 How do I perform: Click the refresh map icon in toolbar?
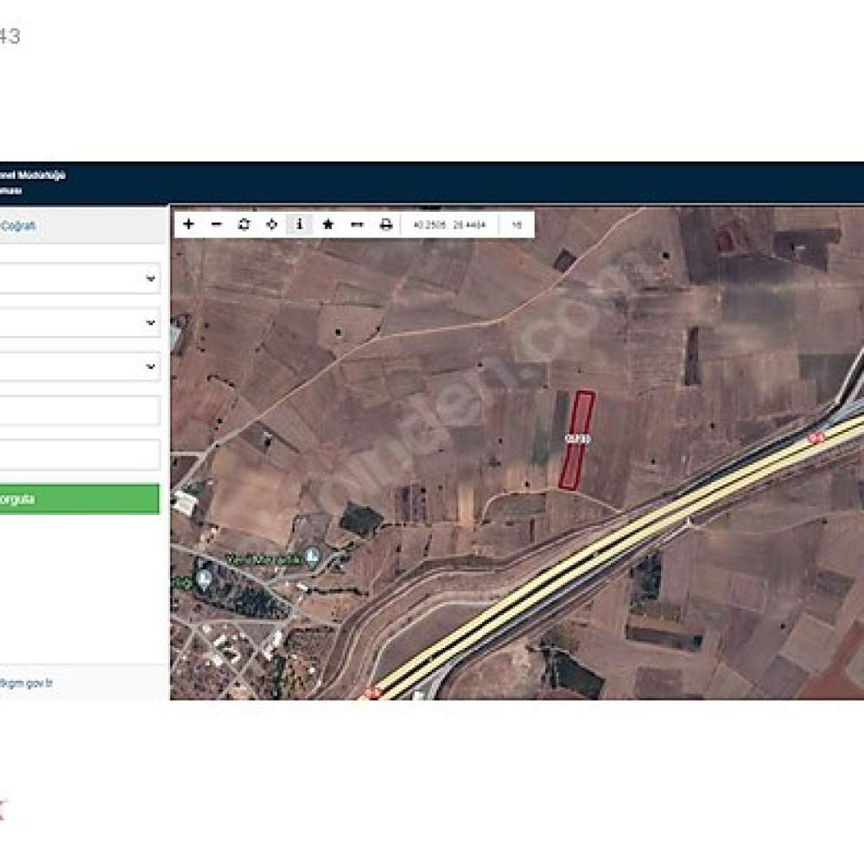pyautogui.click(x=245, y=225)
